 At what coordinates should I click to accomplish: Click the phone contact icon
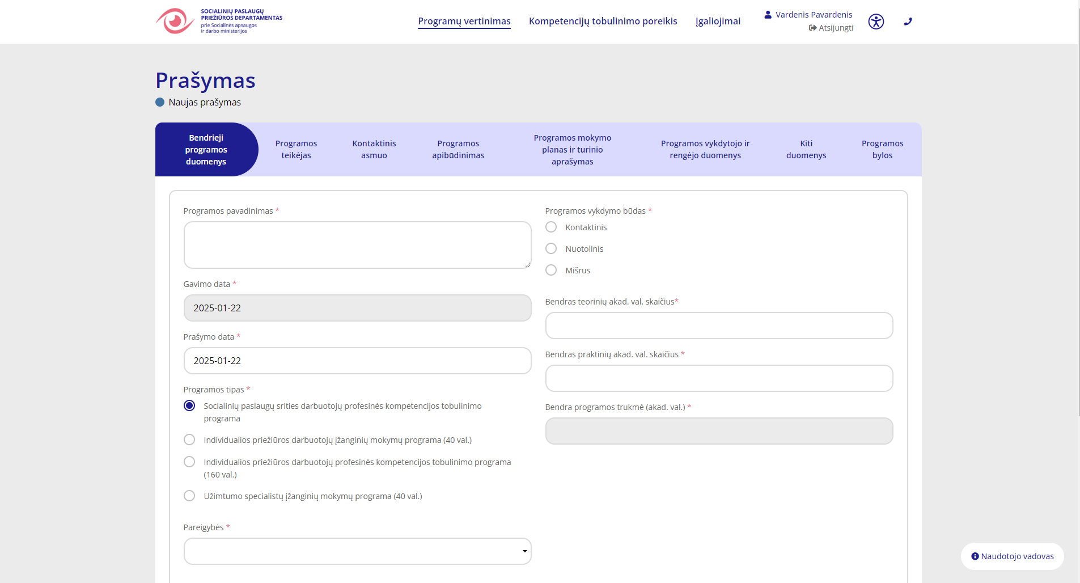pyautogui.click(x=908, y=22)
